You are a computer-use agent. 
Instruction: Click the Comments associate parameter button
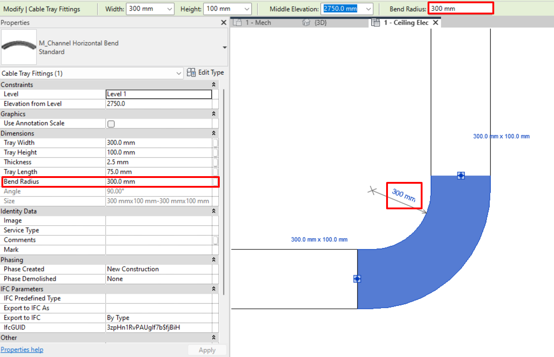coord(215,240)
